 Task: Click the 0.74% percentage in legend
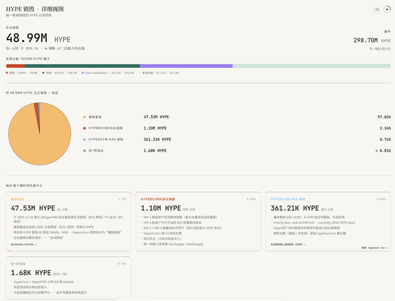click(x=385, y=139)
